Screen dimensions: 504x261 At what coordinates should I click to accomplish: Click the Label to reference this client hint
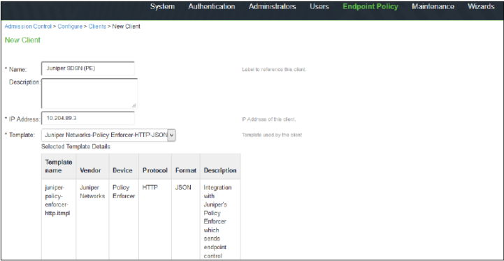coord(274,69)
